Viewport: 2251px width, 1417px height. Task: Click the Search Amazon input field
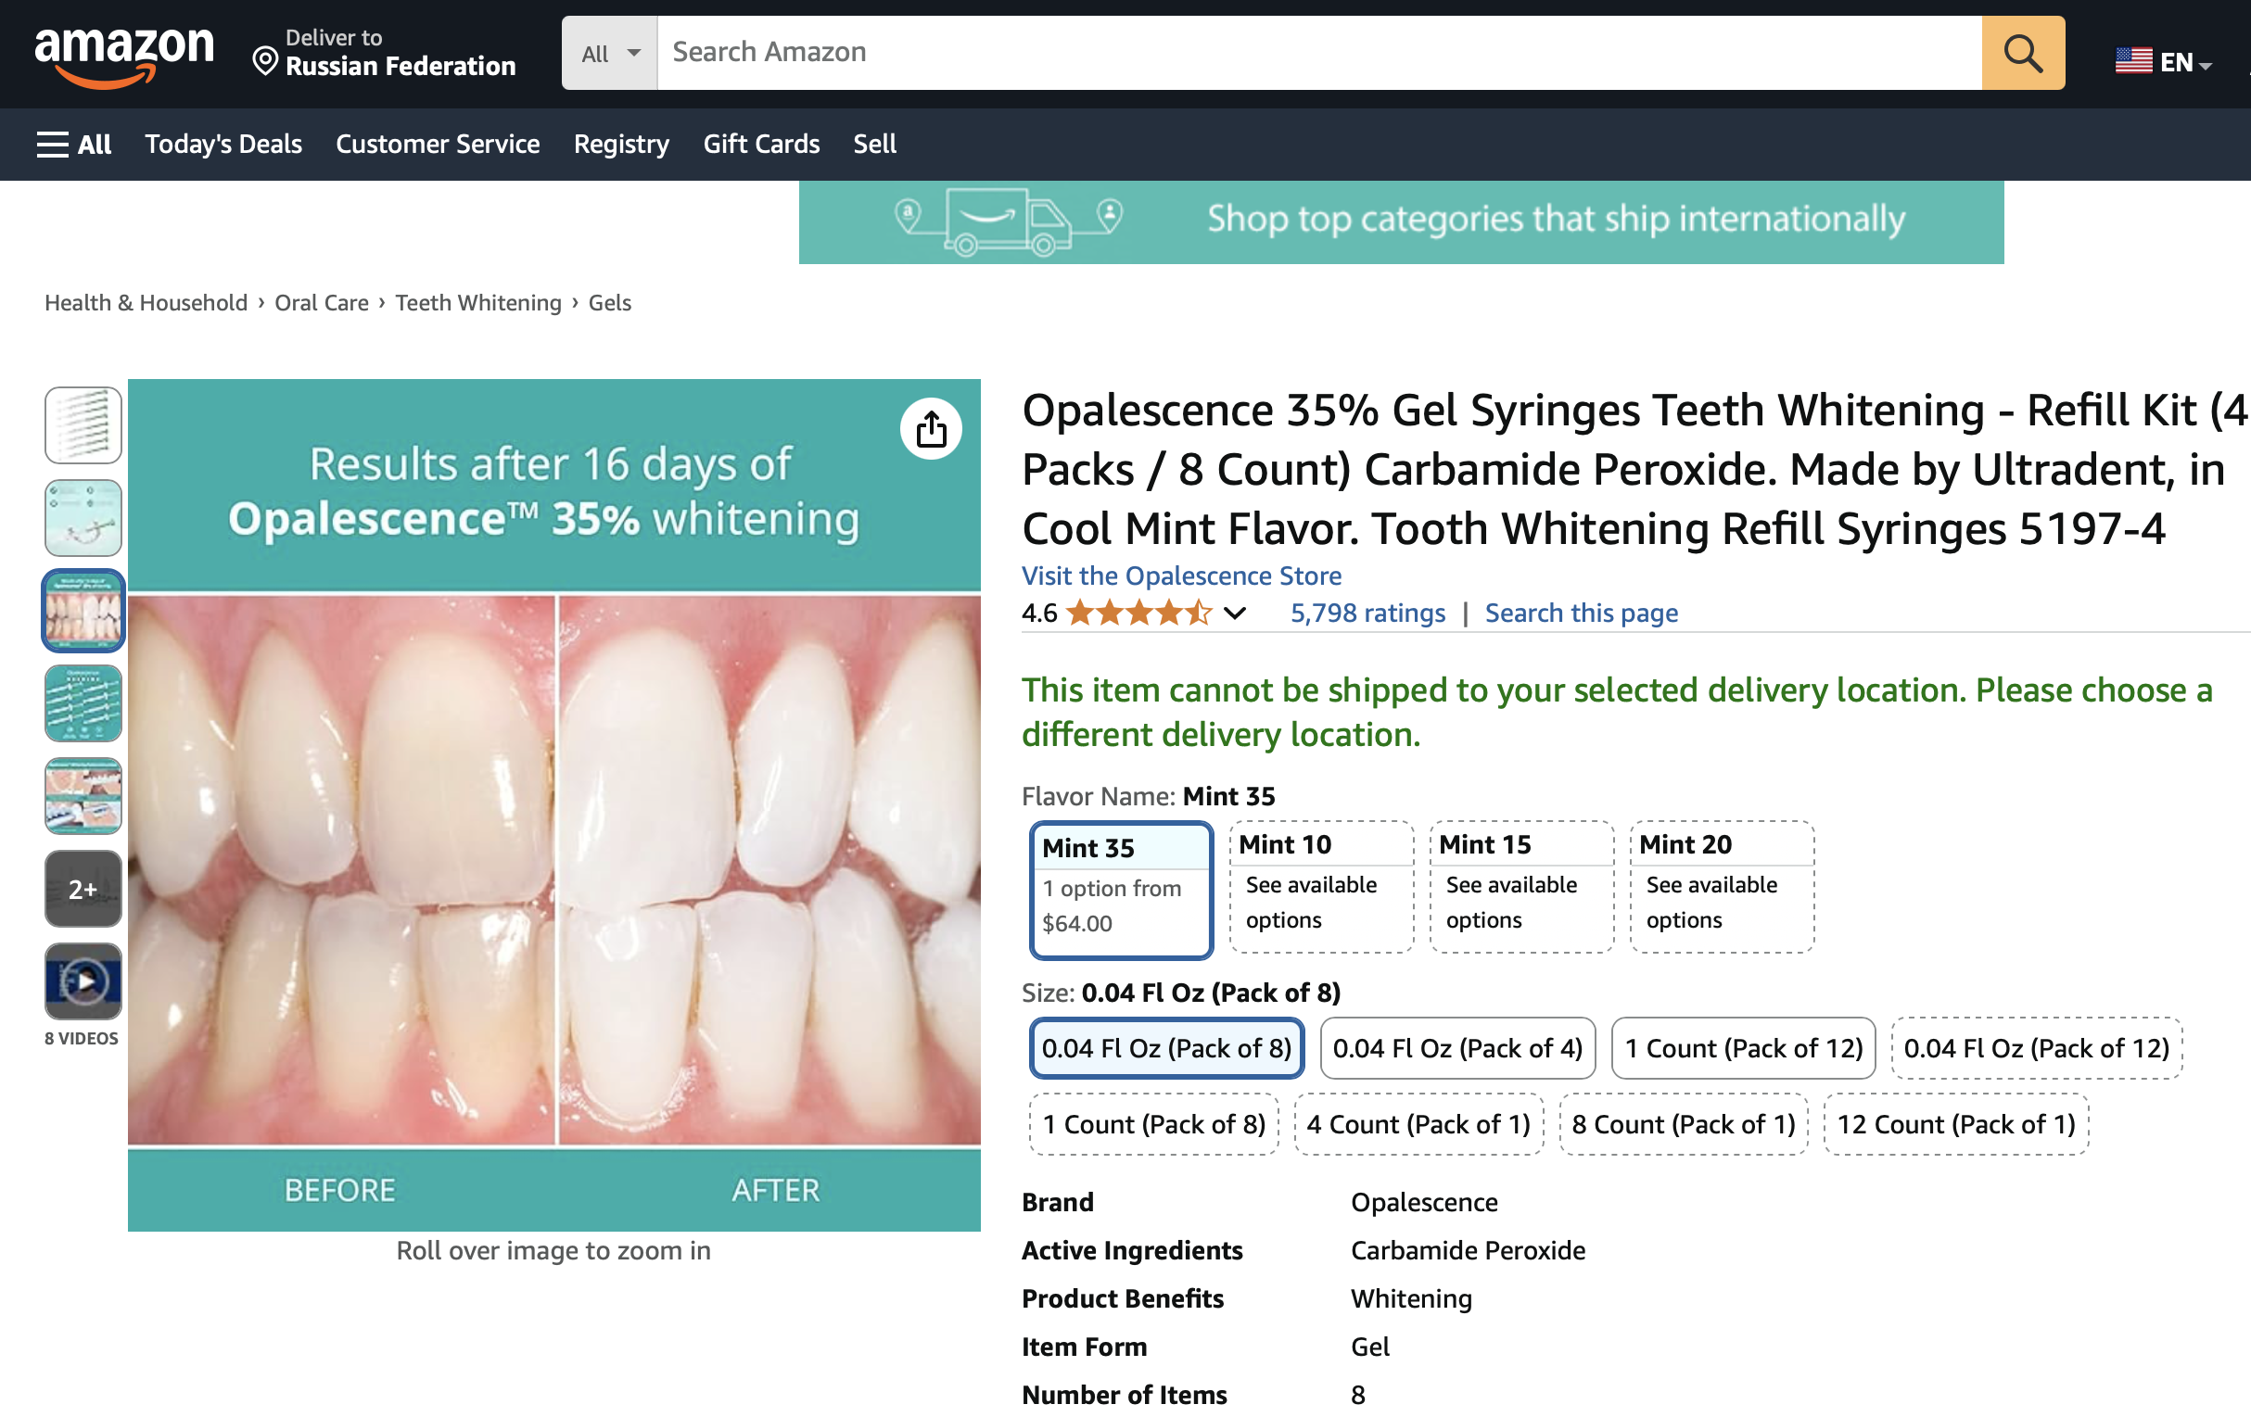point(1318,52)
